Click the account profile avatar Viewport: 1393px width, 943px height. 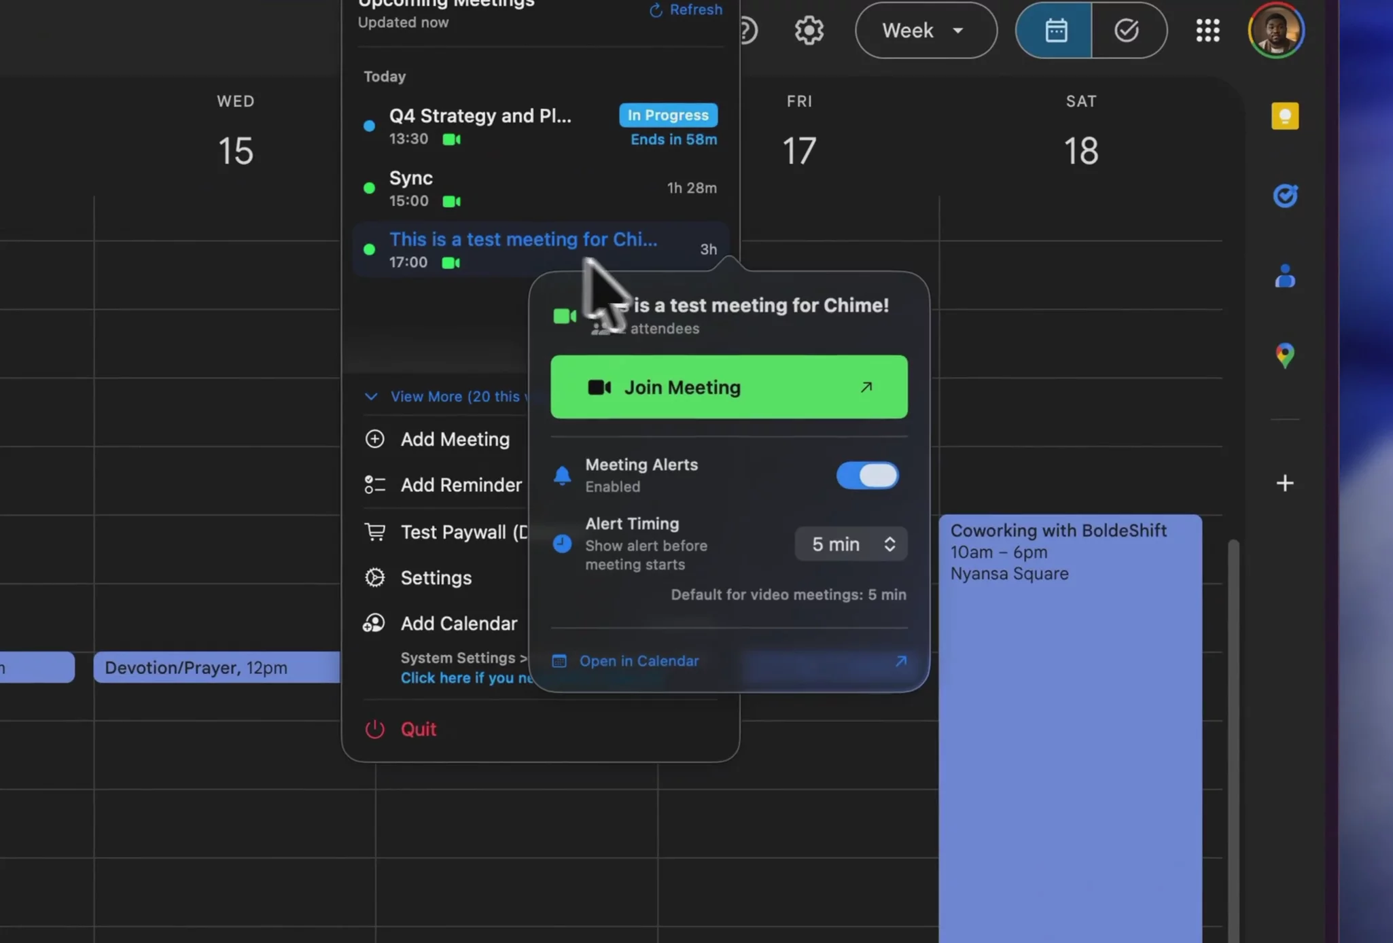(x=1275, y=31)
